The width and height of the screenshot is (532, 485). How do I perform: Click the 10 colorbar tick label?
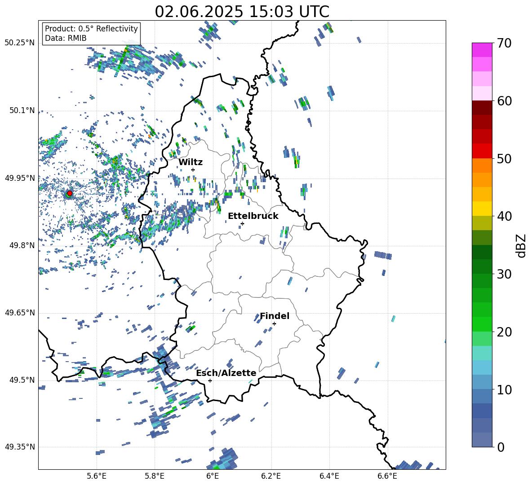click(504, 389)
